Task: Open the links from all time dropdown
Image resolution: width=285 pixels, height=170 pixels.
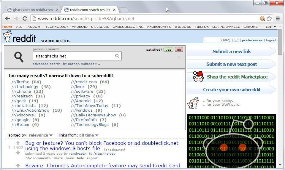Action: 89,135
